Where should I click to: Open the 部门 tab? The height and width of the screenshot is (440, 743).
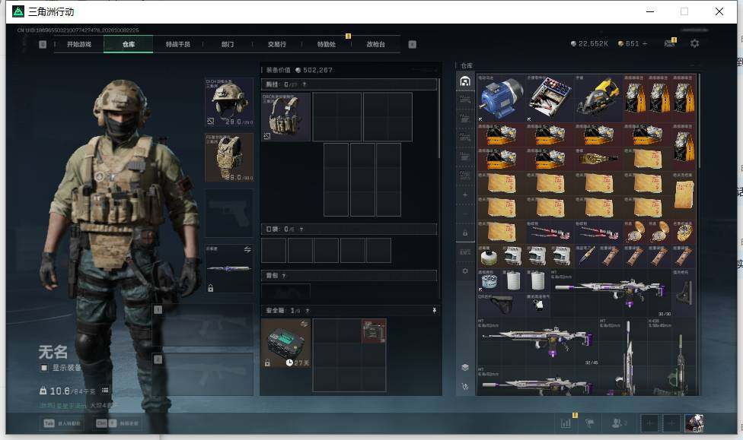(x=228, y=45)
